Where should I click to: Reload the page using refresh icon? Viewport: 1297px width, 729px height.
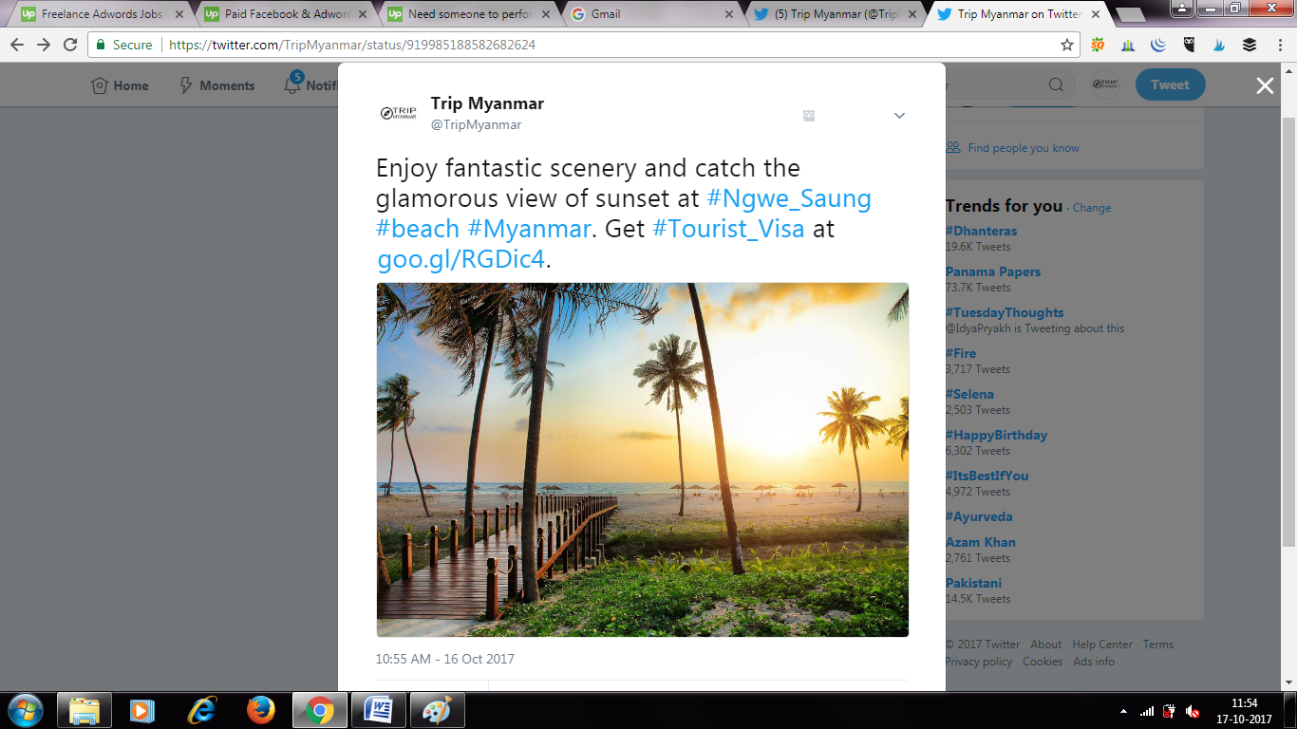[70, 45]
